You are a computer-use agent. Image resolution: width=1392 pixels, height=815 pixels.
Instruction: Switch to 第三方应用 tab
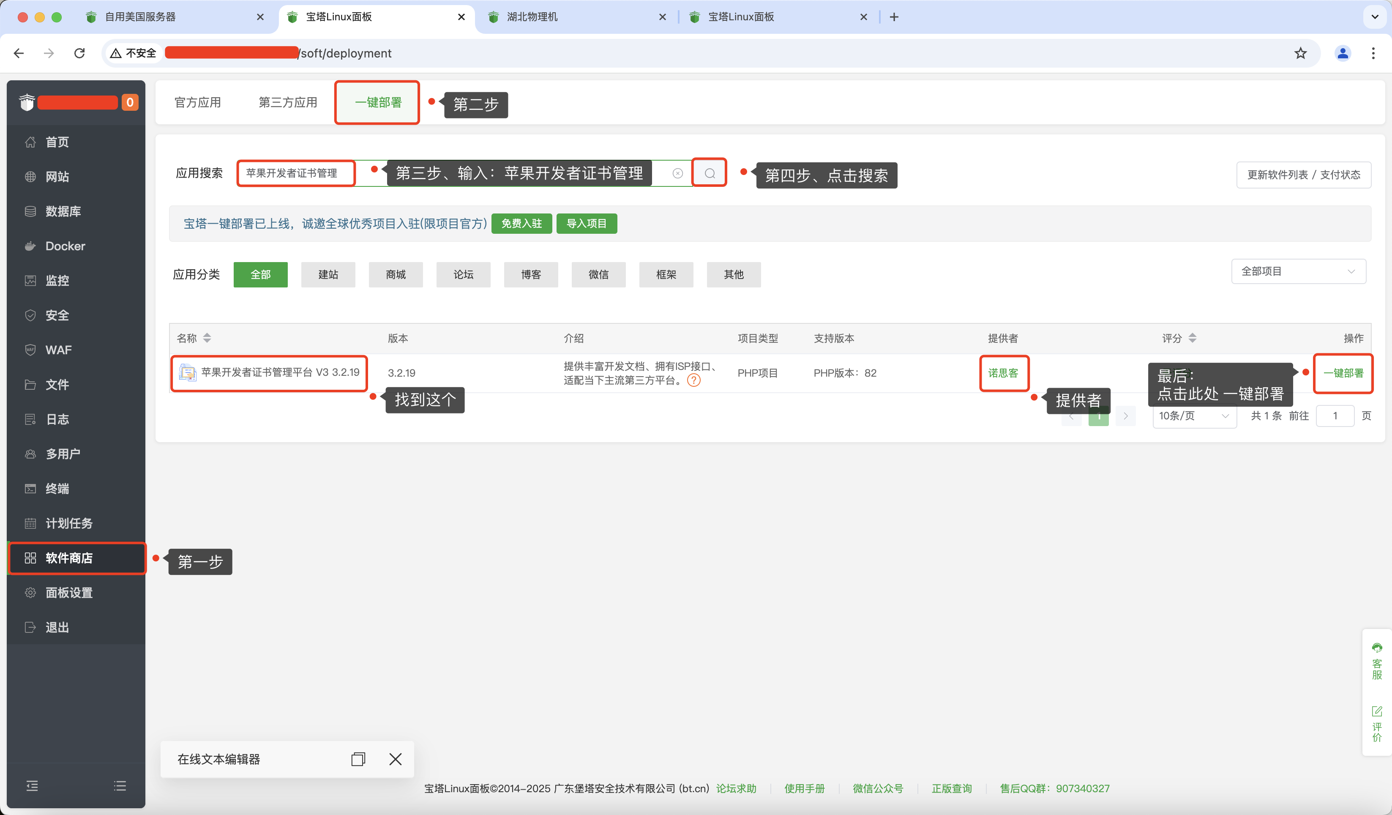click(x=288, y=102)
